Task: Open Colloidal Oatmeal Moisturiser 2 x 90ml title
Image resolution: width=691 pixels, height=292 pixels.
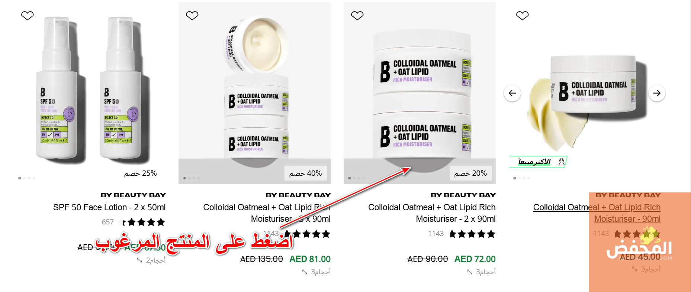Action: pyautogui.click(x=432, y=213)
